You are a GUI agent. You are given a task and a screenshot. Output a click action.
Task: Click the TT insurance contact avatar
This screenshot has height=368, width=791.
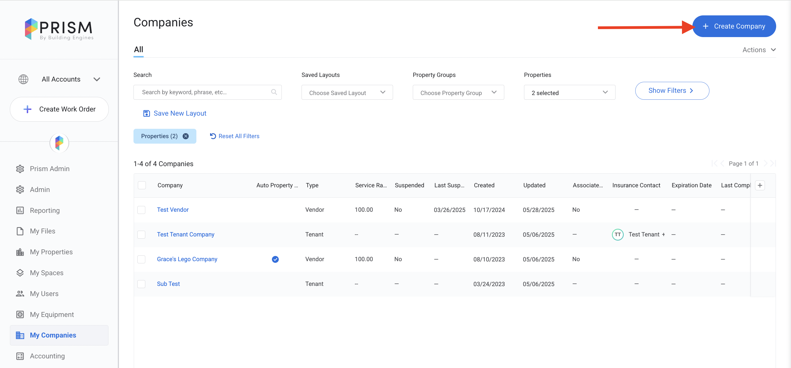pyautogui.click(x=617, y=235)
